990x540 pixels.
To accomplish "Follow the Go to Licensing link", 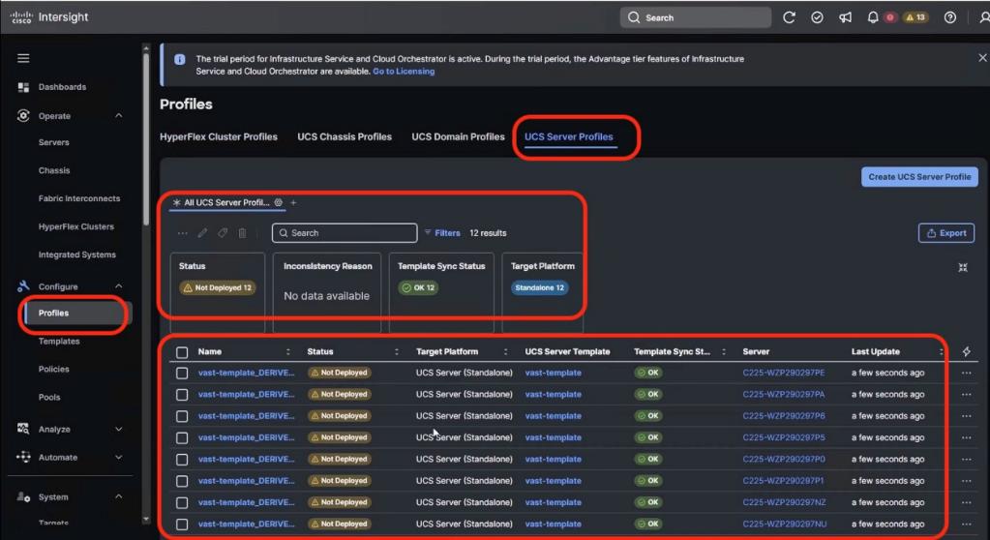I will [404, 72].
